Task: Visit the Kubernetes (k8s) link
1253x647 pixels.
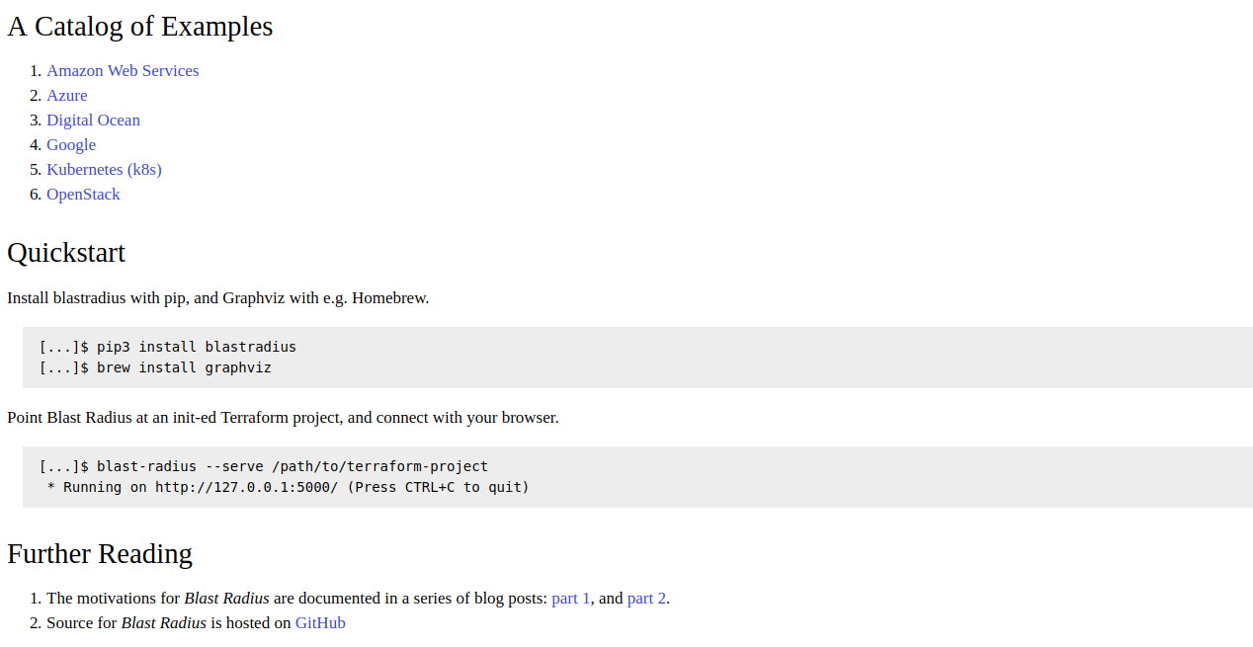Action: coord(104,170)
